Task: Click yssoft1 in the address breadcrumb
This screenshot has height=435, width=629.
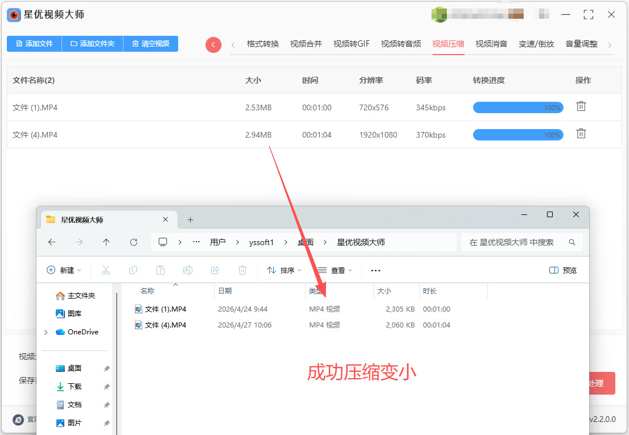Action: click(x=261, y=242)
